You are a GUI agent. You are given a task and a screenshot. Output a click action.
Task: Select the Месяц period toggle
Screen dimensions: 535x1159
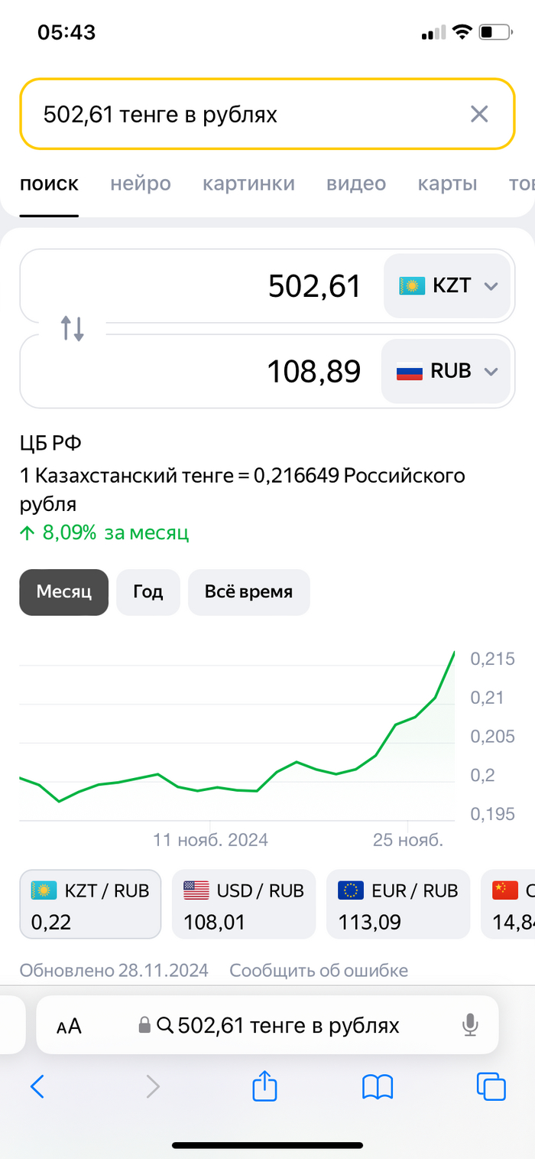click(64, 592)
